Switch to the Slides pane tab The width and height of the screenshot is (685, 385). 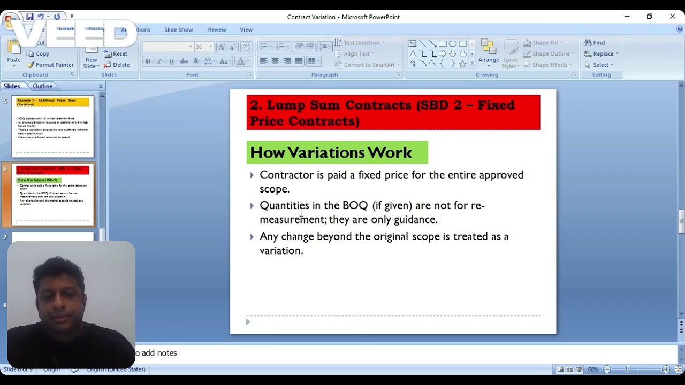[12, 86]
